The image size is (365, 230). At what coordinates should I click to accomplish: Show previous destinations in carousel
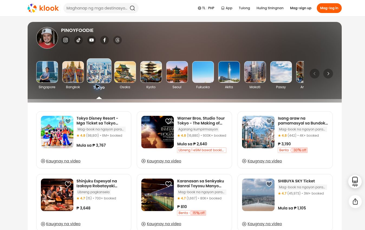click(315, 74)
